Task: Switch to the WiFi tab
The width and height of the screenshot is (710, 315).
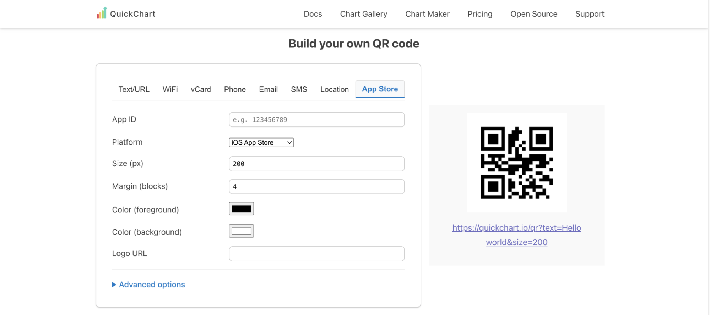Action: 170,89
